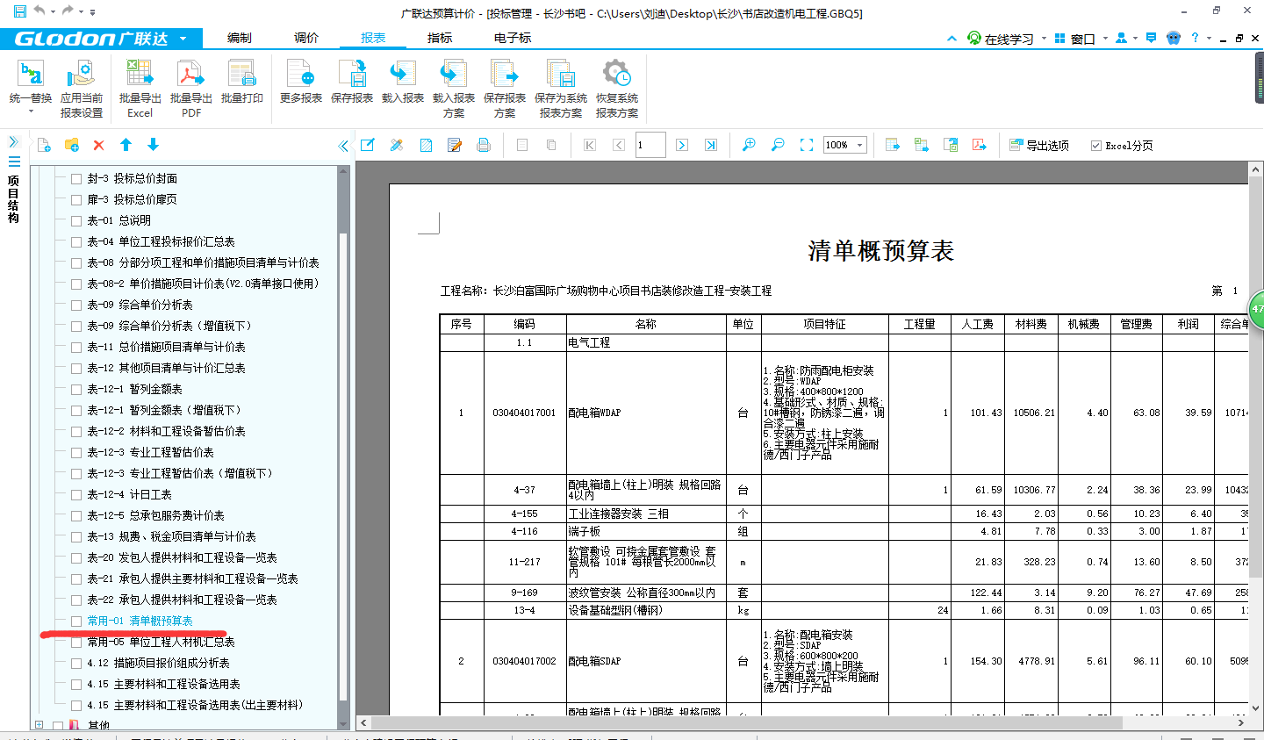Check the 封-3 投标总价封面 box
The image size is (1264, 740).
coord(76,178)
